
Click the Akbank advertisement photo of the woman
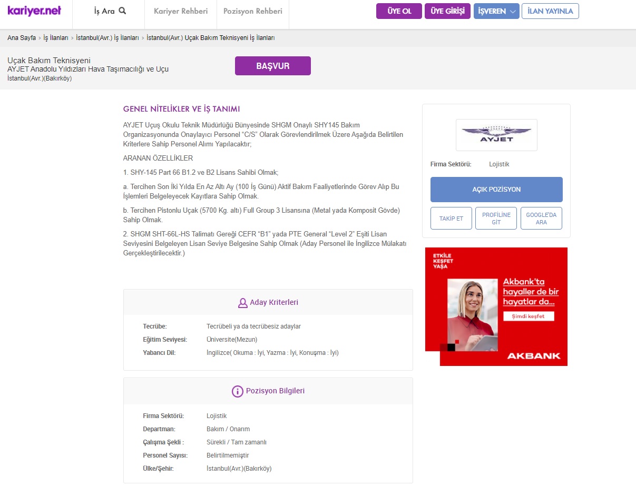pyautogui.click(x=472, y=315)
